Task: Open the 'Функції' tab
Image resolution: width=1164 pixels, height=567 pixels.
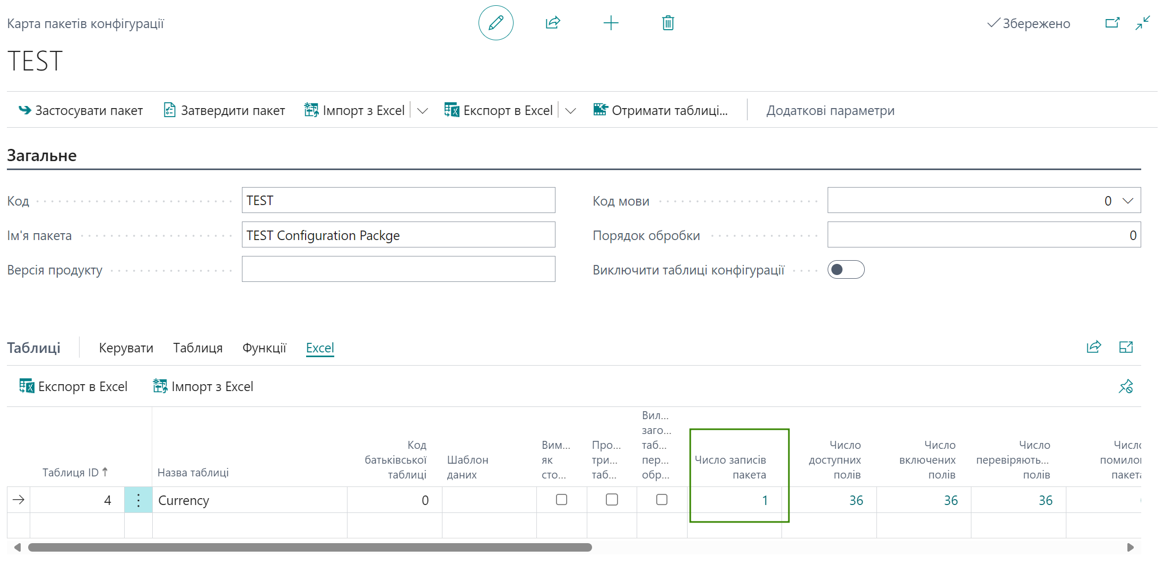Action: pos(264,348)
